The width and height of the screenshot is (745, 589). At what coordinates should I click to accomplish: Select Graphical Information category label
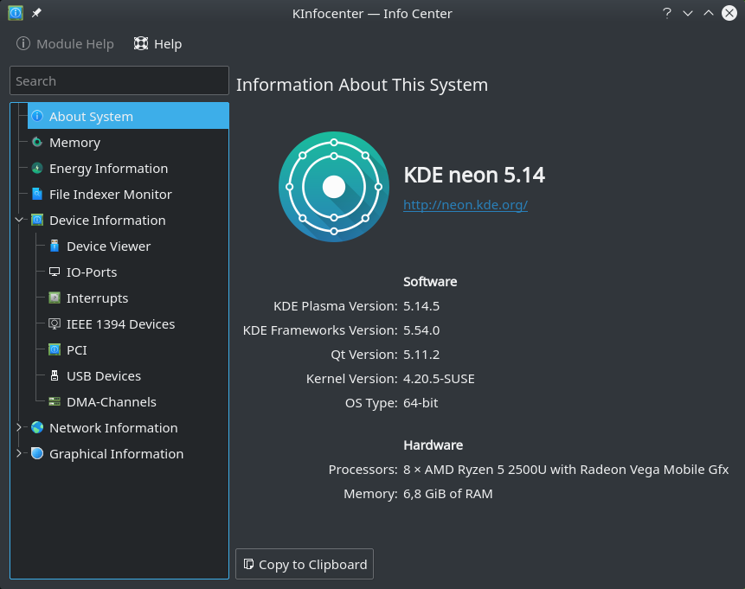coord(117,454)
